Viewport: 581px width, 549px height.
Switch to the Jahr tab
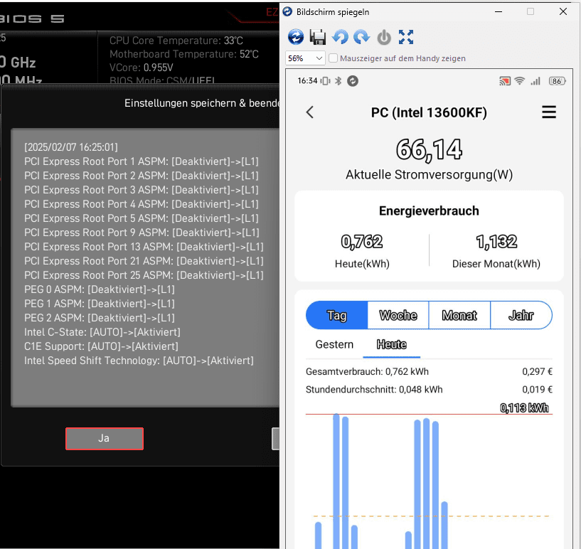click(521, 315)
